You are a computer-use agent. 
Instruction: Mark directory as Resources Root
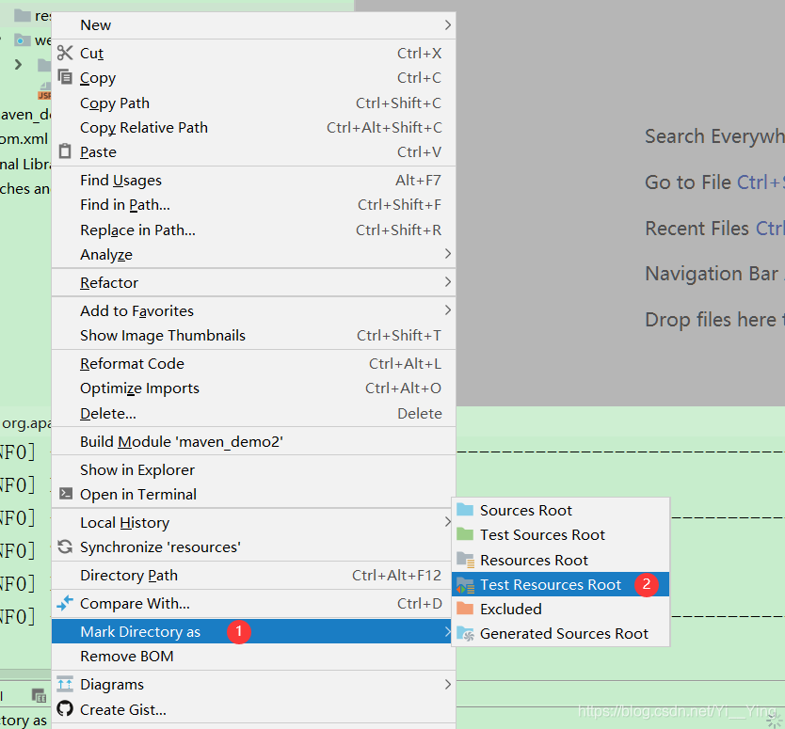[560, 560]
